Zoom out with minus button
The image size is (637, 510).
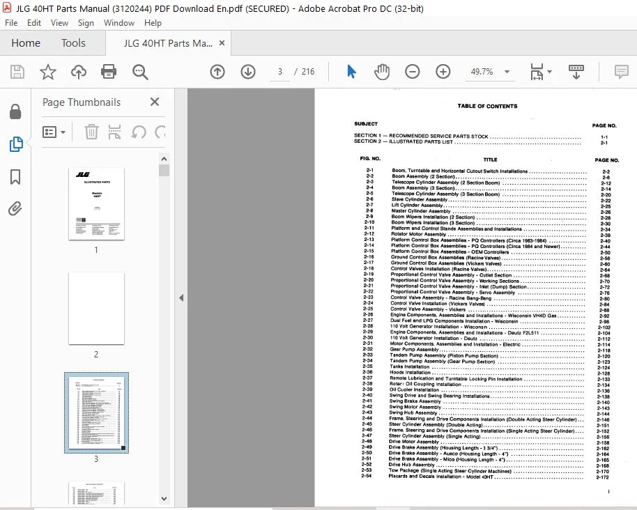pyautogui.click(x=412, y=72)
